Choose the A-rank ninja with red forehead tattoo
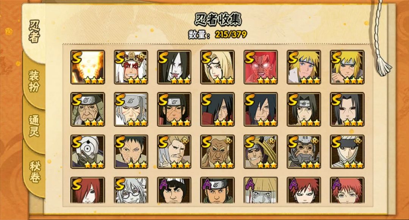The image size is (409, 220). coord(304,190)
